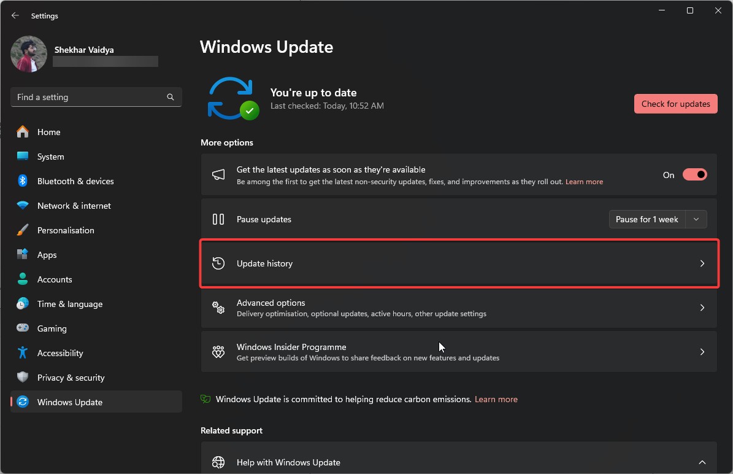733x474 pixels.
Task: Open Bluetooth & devices settings
Action: 22,181
